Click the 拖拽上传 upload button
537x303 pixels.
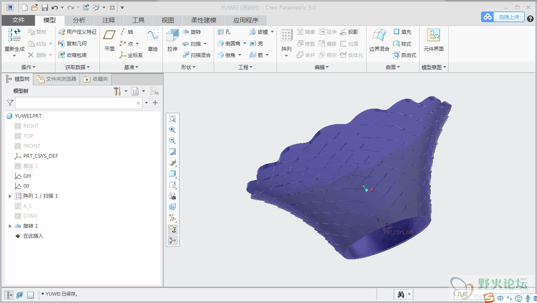coord(502,17)
